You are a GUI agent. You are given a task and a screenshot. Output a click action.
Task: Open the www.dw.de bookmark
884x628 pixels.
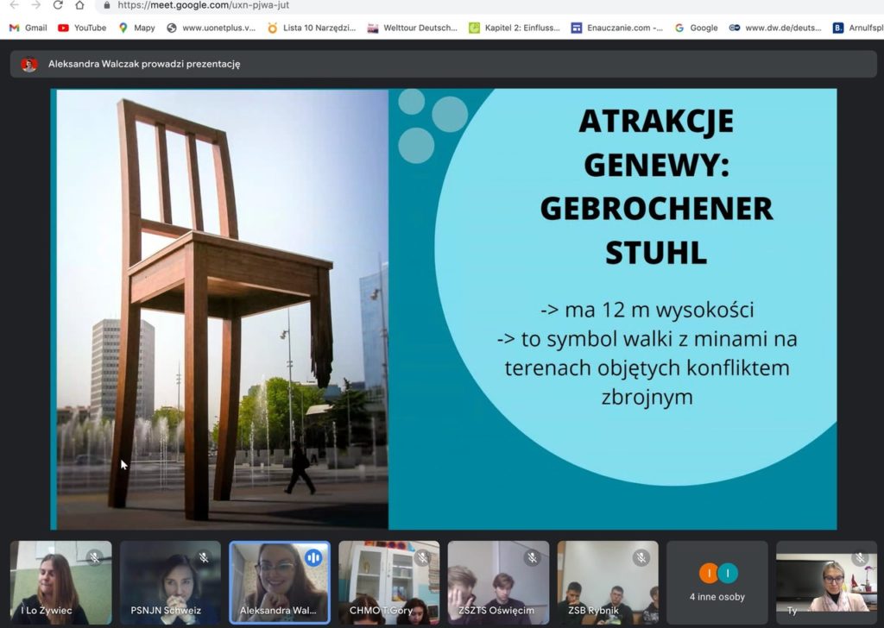[774, 28]
